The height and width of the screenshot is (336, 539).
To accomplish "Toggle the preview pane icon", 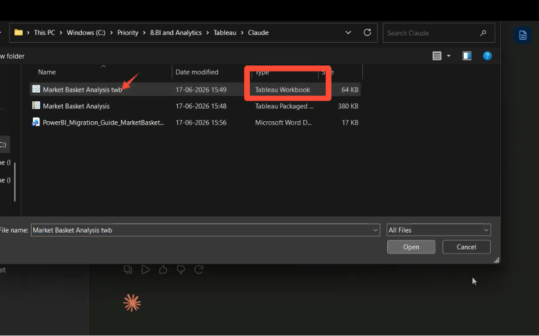I will click(x=467, y=56).
